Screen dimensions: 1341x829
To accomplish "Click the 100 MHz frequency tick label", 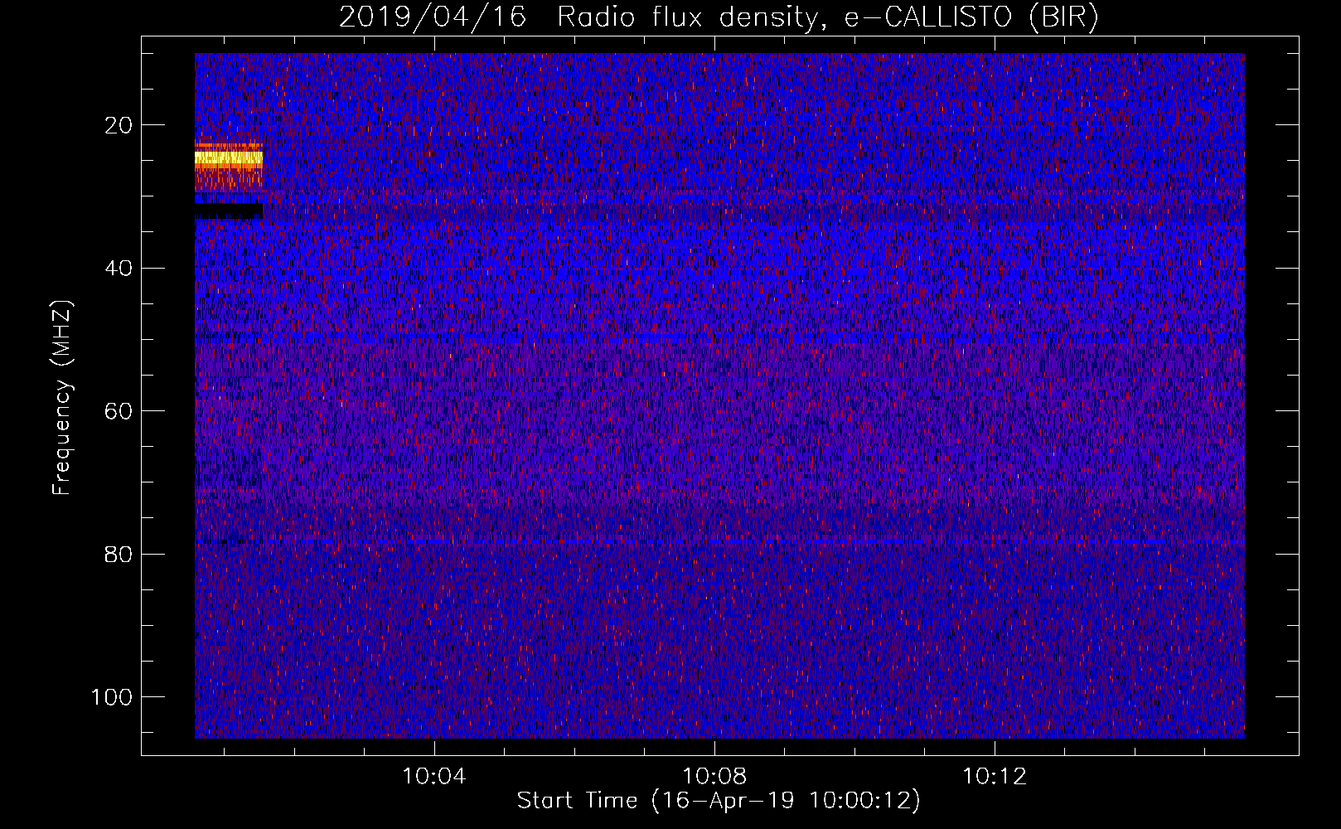I will coord(112,697).
